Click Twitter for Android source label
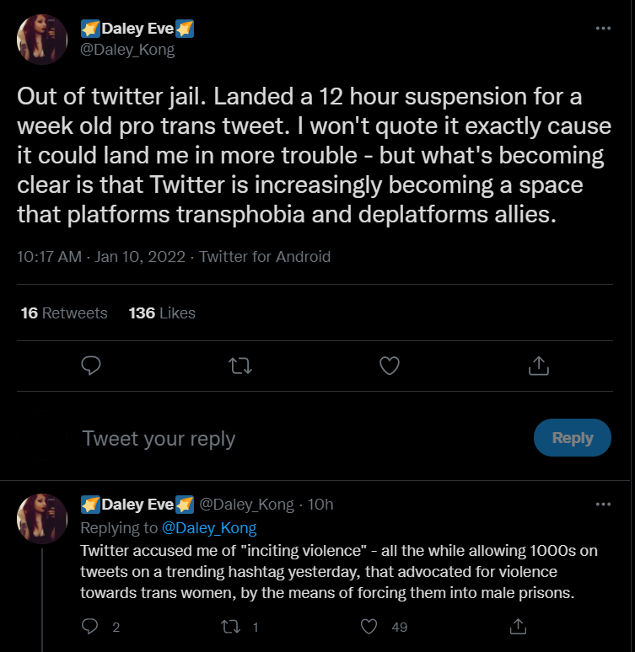Viewport: 635px width, 652px height. [x=265, y=257]
